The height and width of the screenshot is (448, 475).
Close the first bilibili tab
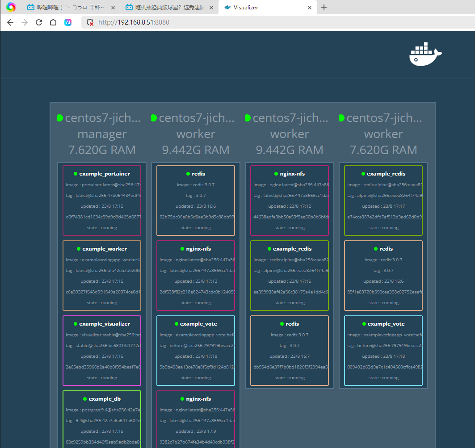(x=113, y=8)
